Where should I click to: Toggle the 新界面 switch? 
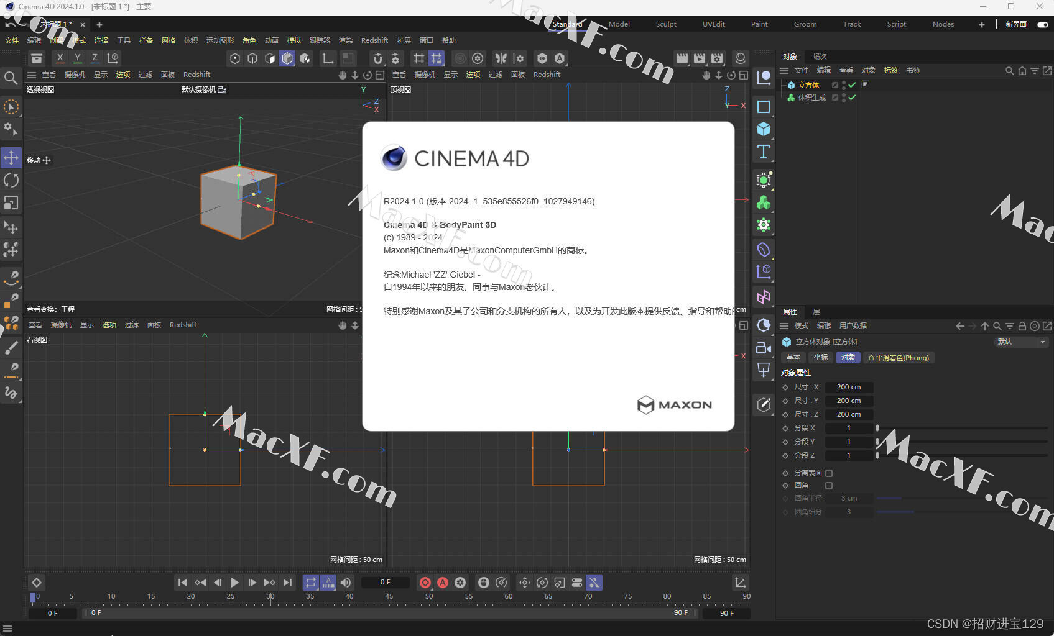tap(1043, 24)
